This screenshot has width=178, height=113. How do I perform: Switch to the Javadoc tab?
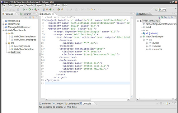(x=58, y=104)
